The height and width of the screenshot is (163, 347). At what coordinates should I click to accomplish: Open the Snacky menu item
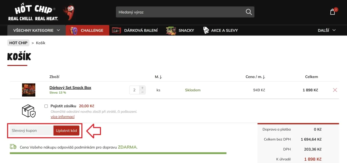click(x=186, y=30)
